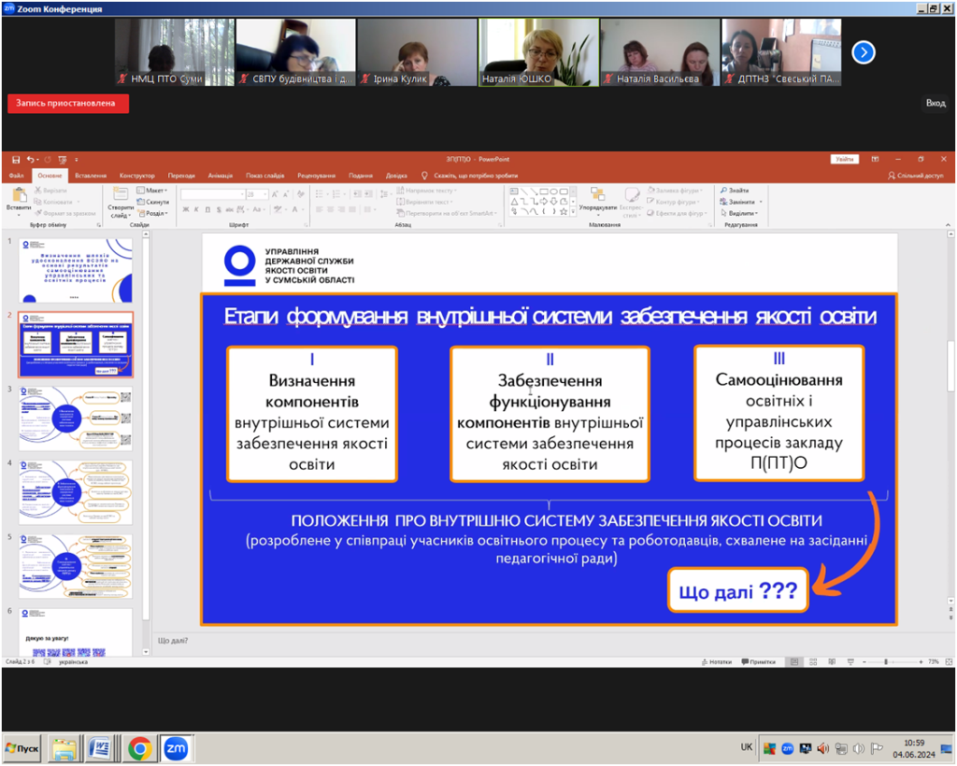Click the next participants arrow in video strip
Image resolution: width=957 pixels, height=766 pixels.
[x=863, y=52]
